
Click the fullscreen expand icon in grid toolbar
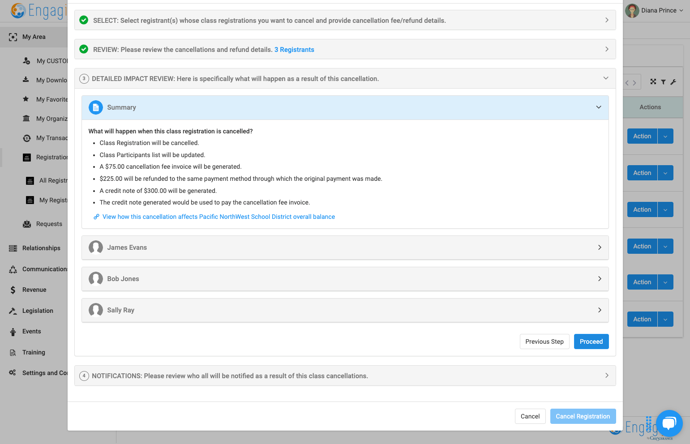pos(653,81)
